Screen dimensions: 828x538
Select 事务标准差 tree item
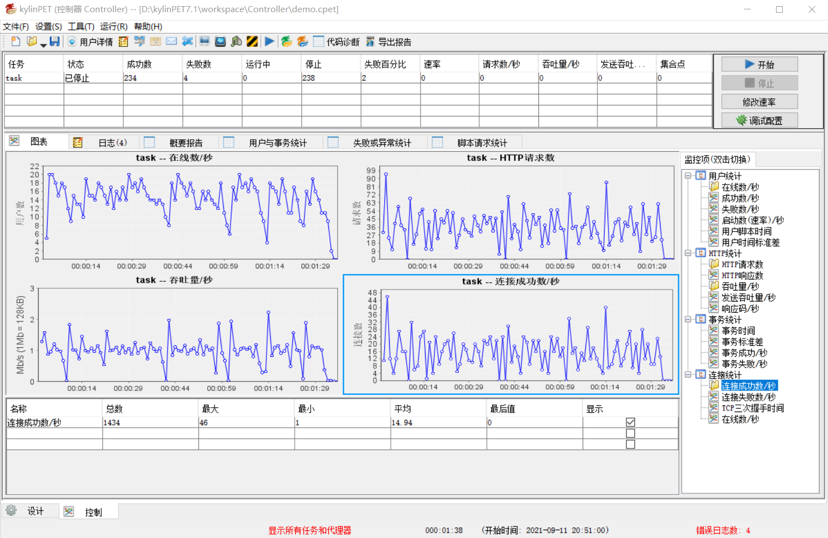pos(742,341)
